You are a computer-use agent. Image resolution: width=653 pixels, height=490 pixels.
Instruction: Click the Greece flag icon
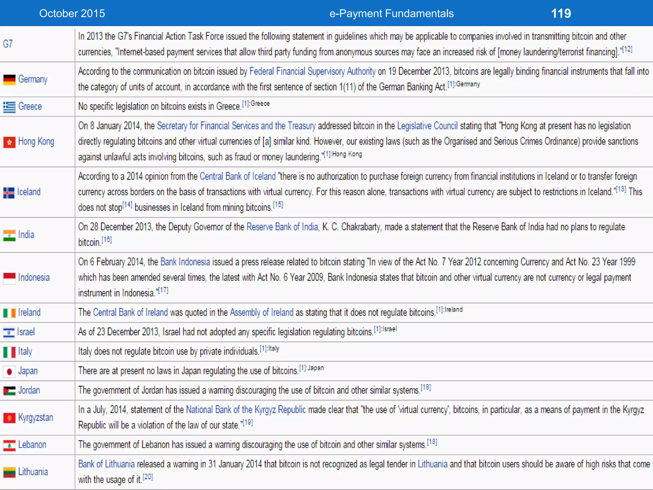pyautogui.click(x=9, y=107)
